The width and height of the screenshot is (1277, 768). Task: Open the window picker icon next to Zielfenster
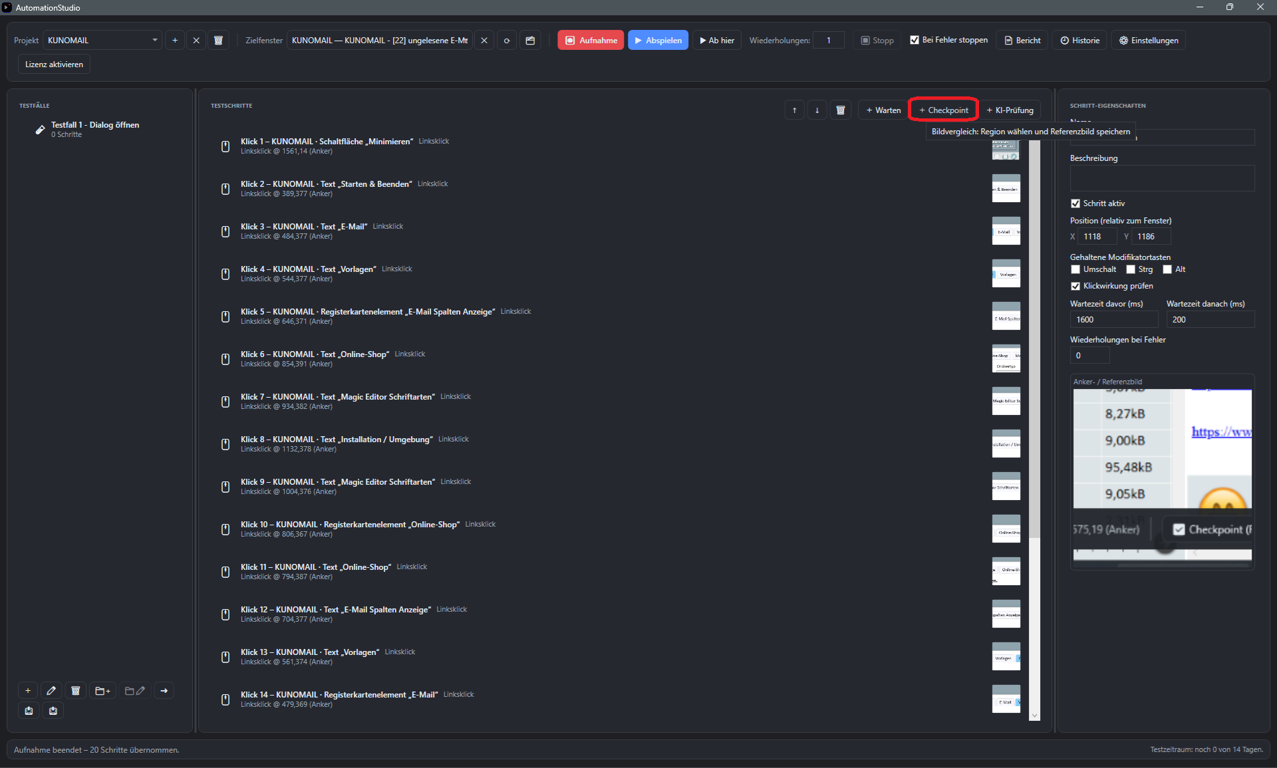530,41
